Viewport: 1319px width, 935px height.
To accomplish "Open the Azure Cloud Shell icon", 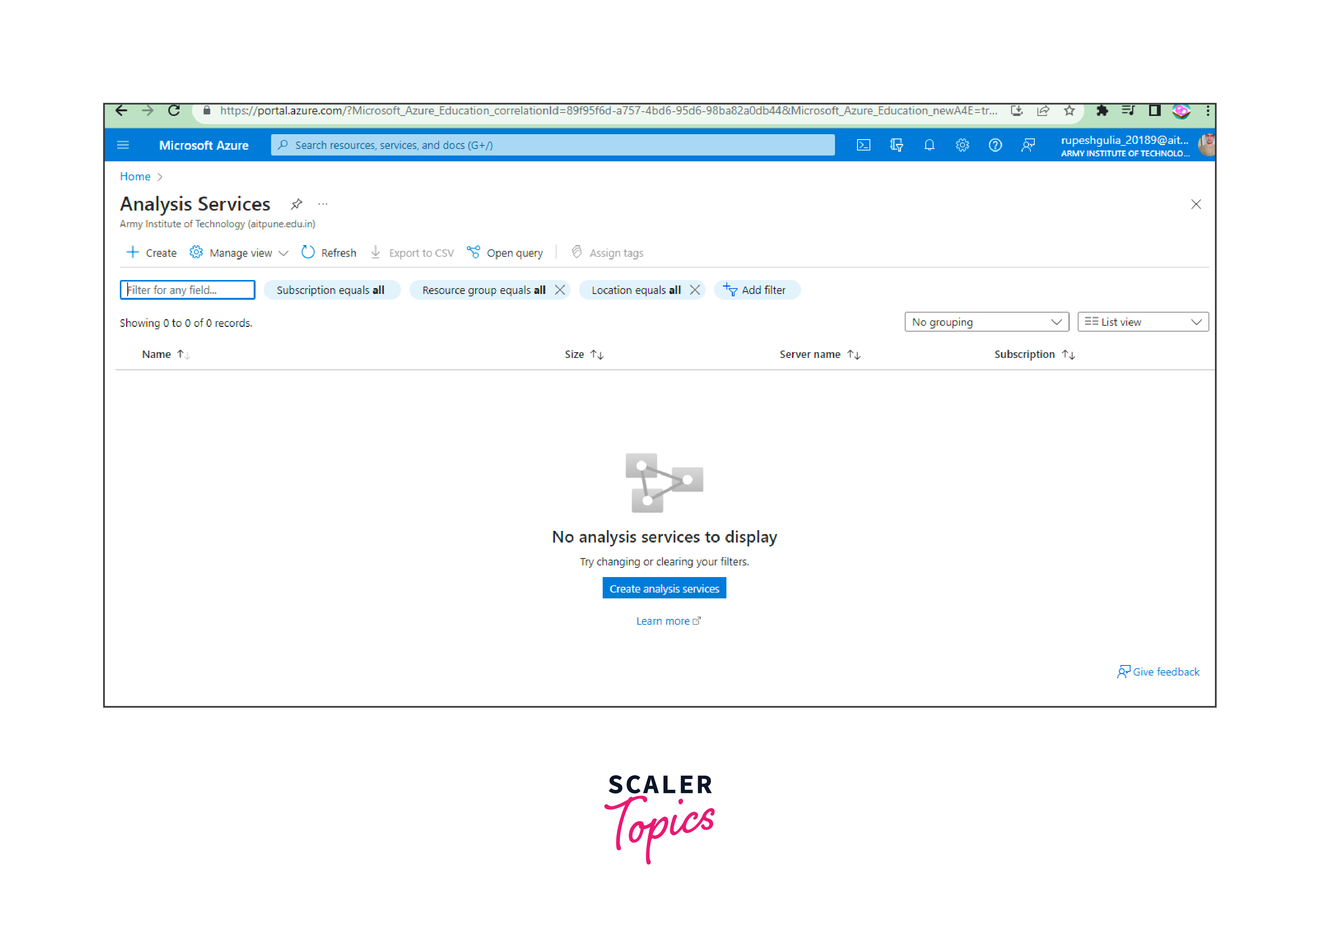I will click(x=863, y=145).
